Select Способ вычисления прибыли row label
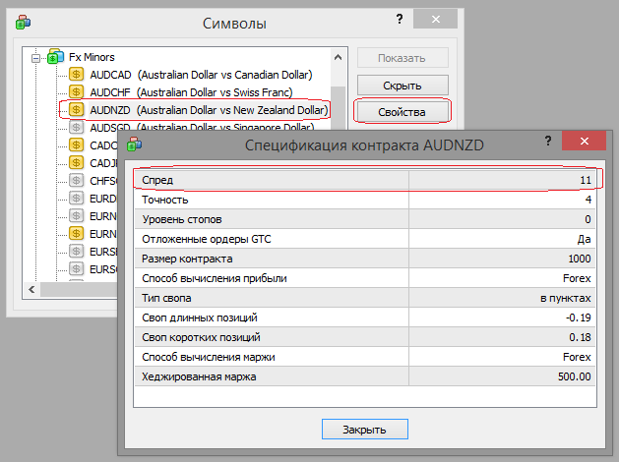The image size is (619, 462). click(x=215, y=279)
